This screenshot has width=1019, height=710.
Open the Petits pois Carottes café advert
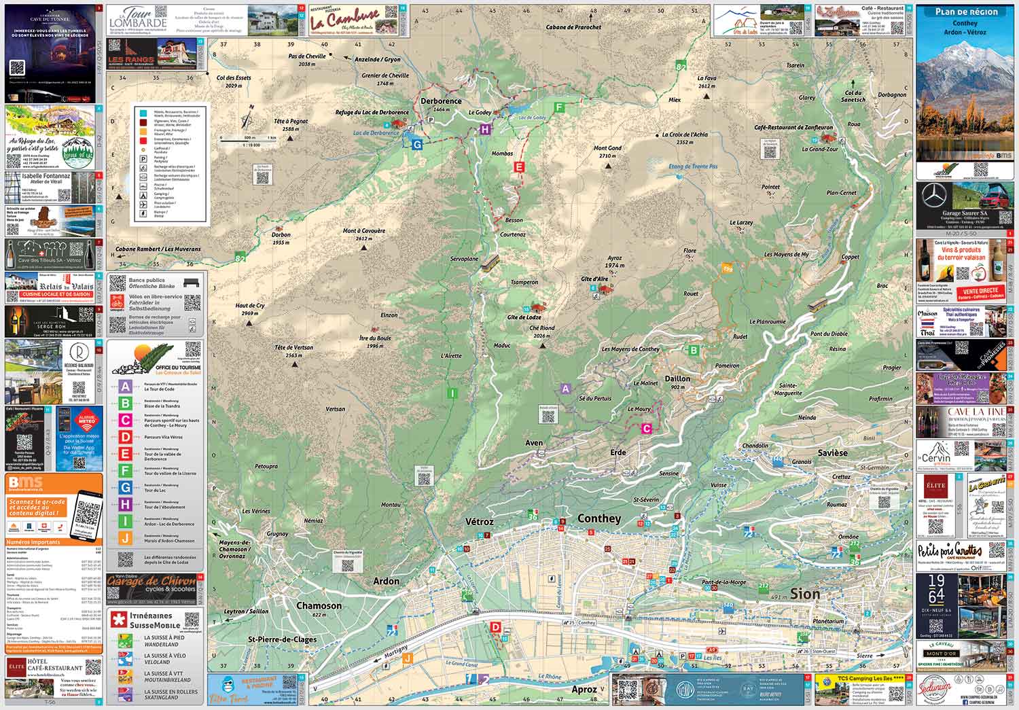[x=961, y=554]
